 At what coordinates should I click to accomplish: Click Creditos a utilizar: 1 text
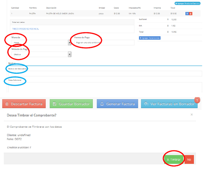point(19,147)
